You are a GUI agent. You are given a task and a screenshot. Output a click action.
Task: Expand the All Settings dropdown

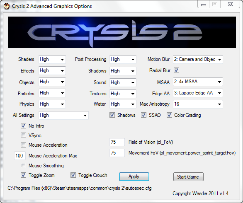click(x=63, y=115)
